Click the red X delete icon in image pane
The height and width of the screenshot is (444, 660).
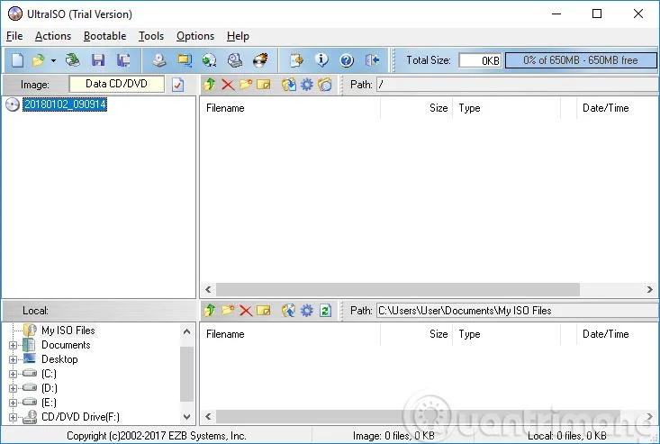[228, 85]
